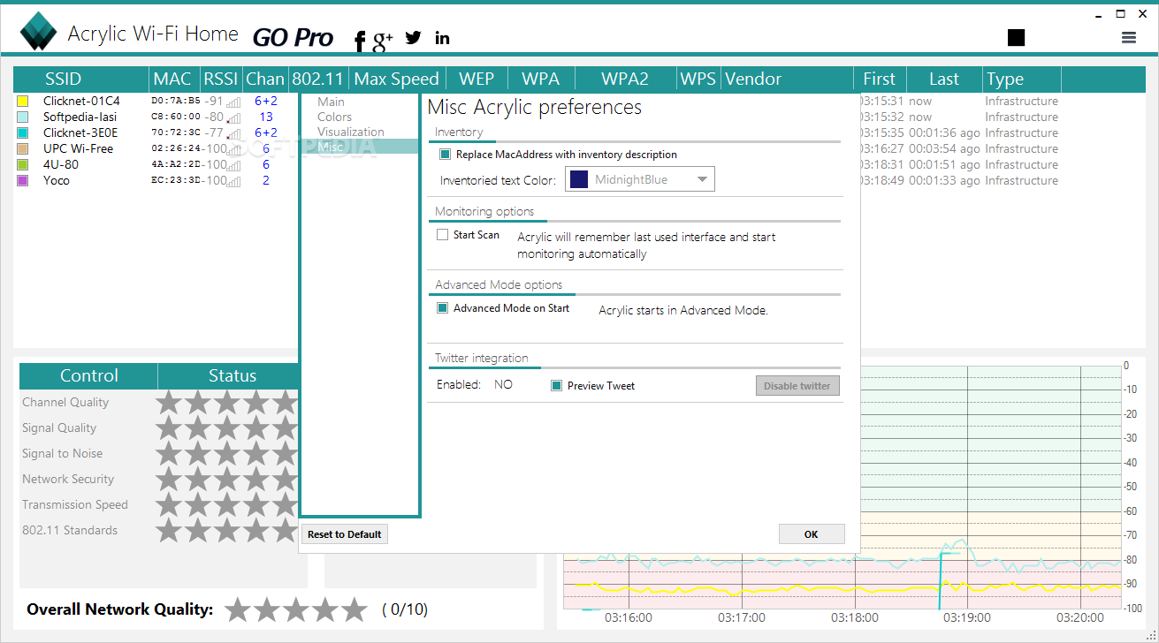Open the LinkedIn icon

tap(442, 37)
